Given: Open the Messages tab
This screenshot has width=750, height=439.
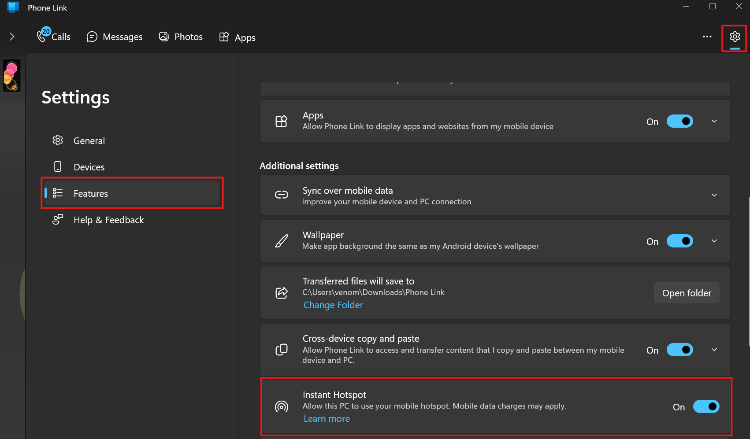Looking at the screenshot, I should coord(115,37).
